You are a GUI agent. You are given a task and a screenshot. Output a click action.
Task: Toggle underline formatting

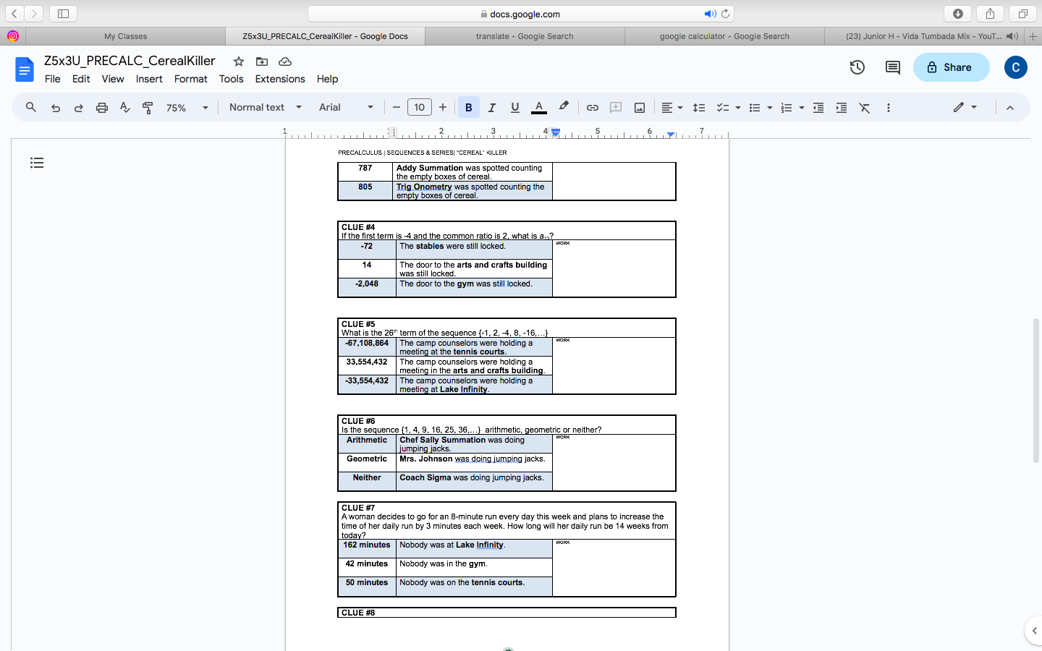[515, 108]
